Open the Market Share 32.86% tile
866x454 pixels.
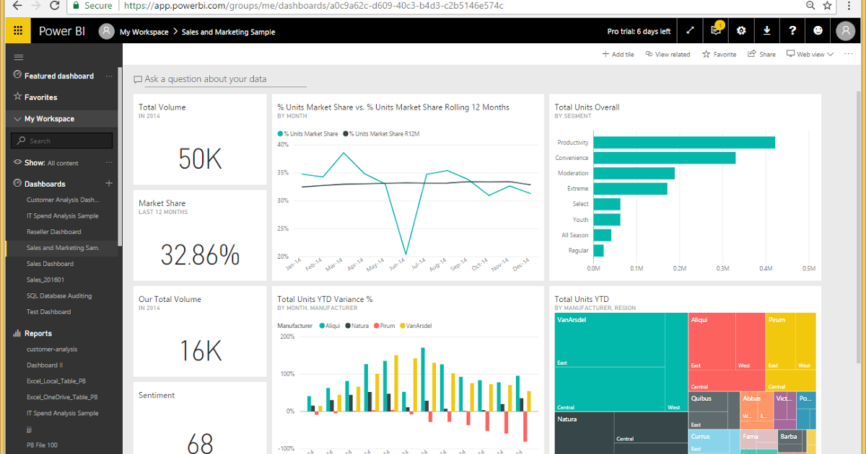pyautogui.click(x=200, y=235)
